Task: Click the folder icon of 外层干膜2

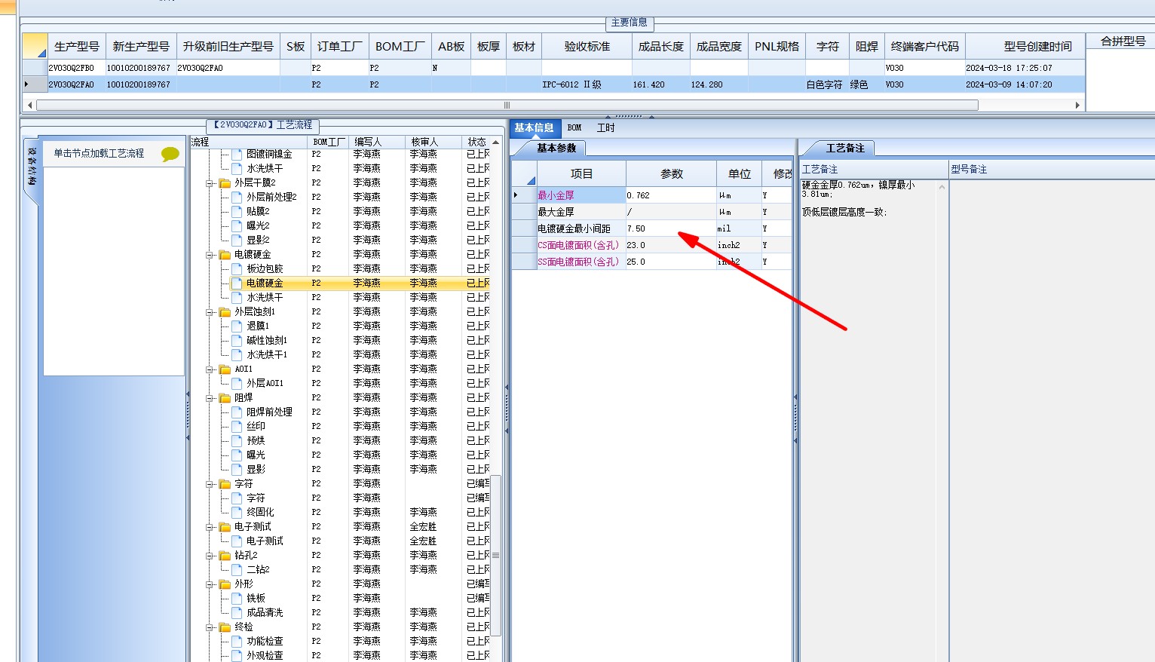Action: (225, 183)
